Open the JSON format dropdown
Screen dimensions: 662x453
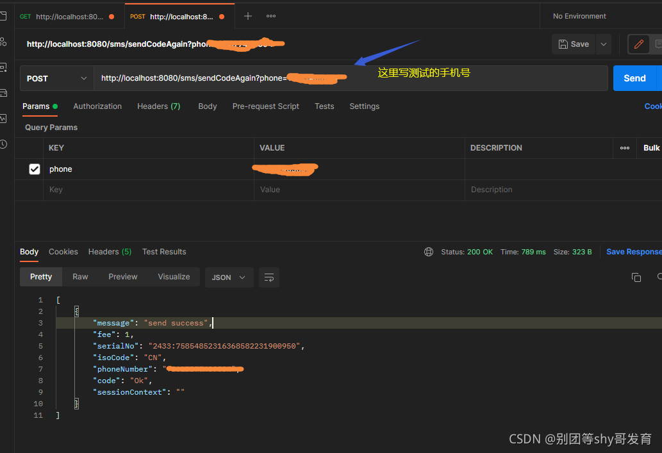[229, 277]
